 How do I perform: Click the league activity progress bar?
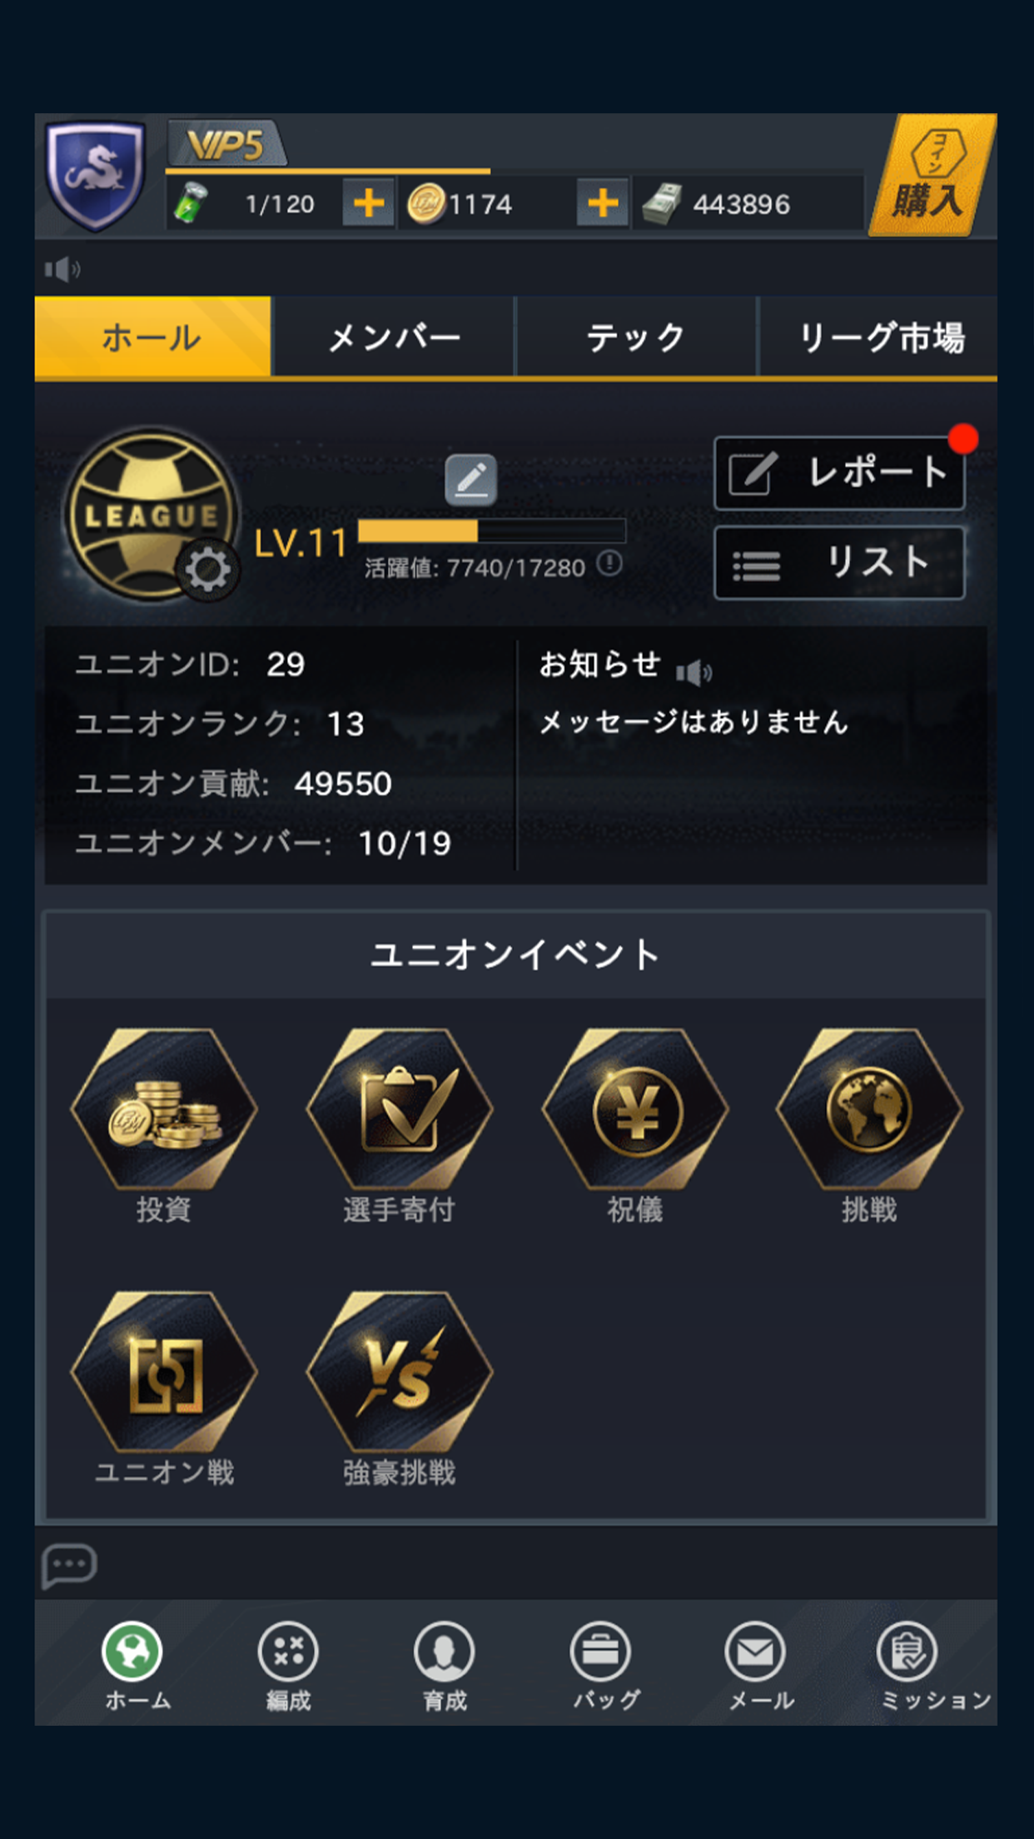click(x=491, y=531)
